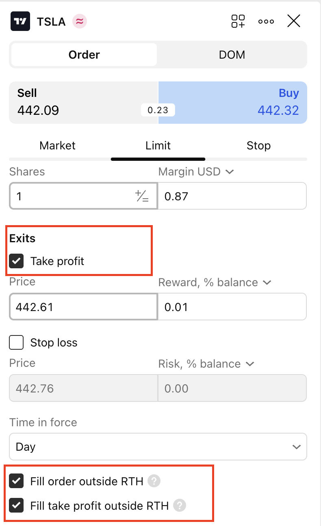This screenshot has width=321, height=526.
Task: Expand the Margin USD dropdown
Action: [x=229, y=172]
